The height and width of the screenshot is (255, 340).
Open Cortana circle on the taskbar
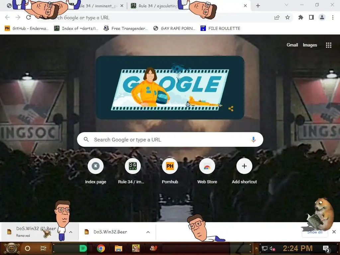pyautogui.click(x=28, y=248)
